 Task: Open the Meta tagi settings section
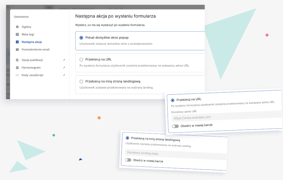coord(28,34)
